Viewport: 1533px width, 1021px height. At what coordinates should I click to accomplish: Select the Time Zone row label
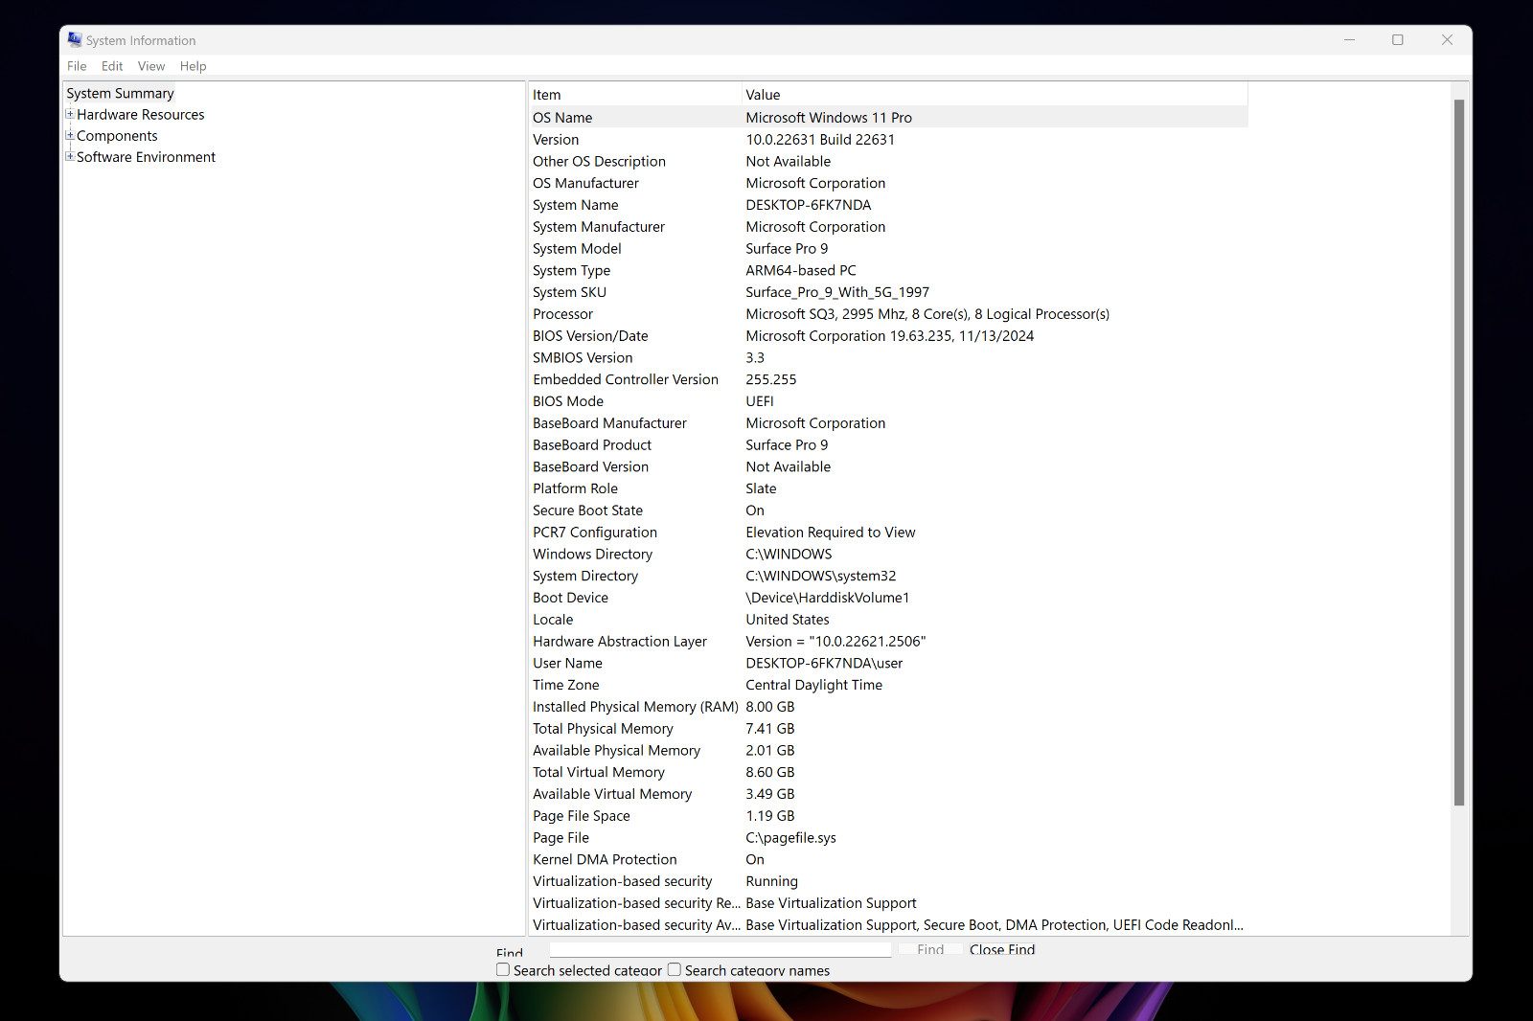point(565,685)
